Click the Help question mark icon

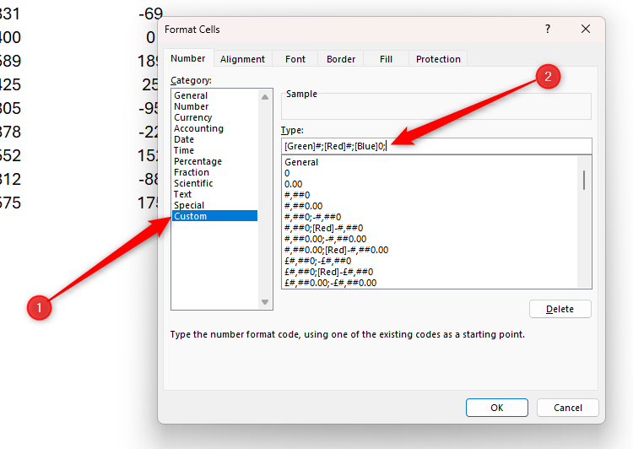point(548,30)
